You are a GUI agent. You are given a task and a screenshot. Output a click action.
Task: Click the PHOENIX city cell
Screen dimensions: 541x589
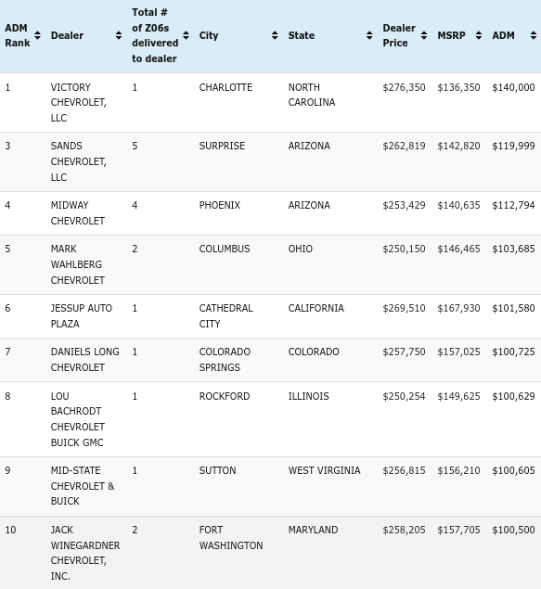click(220, 205)
